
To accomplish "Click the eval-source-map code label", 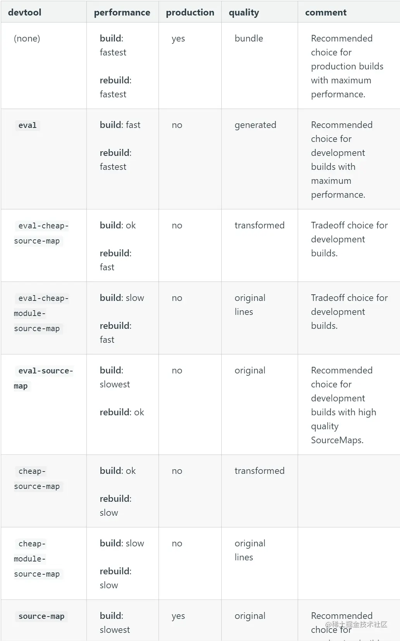I will tap(43, 378).
